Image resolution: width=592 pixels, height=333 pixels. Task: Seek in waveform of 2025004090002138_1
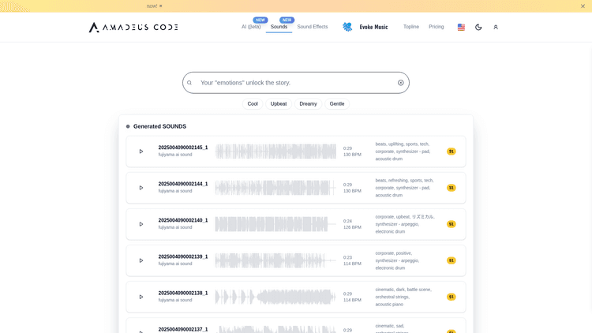275,297
